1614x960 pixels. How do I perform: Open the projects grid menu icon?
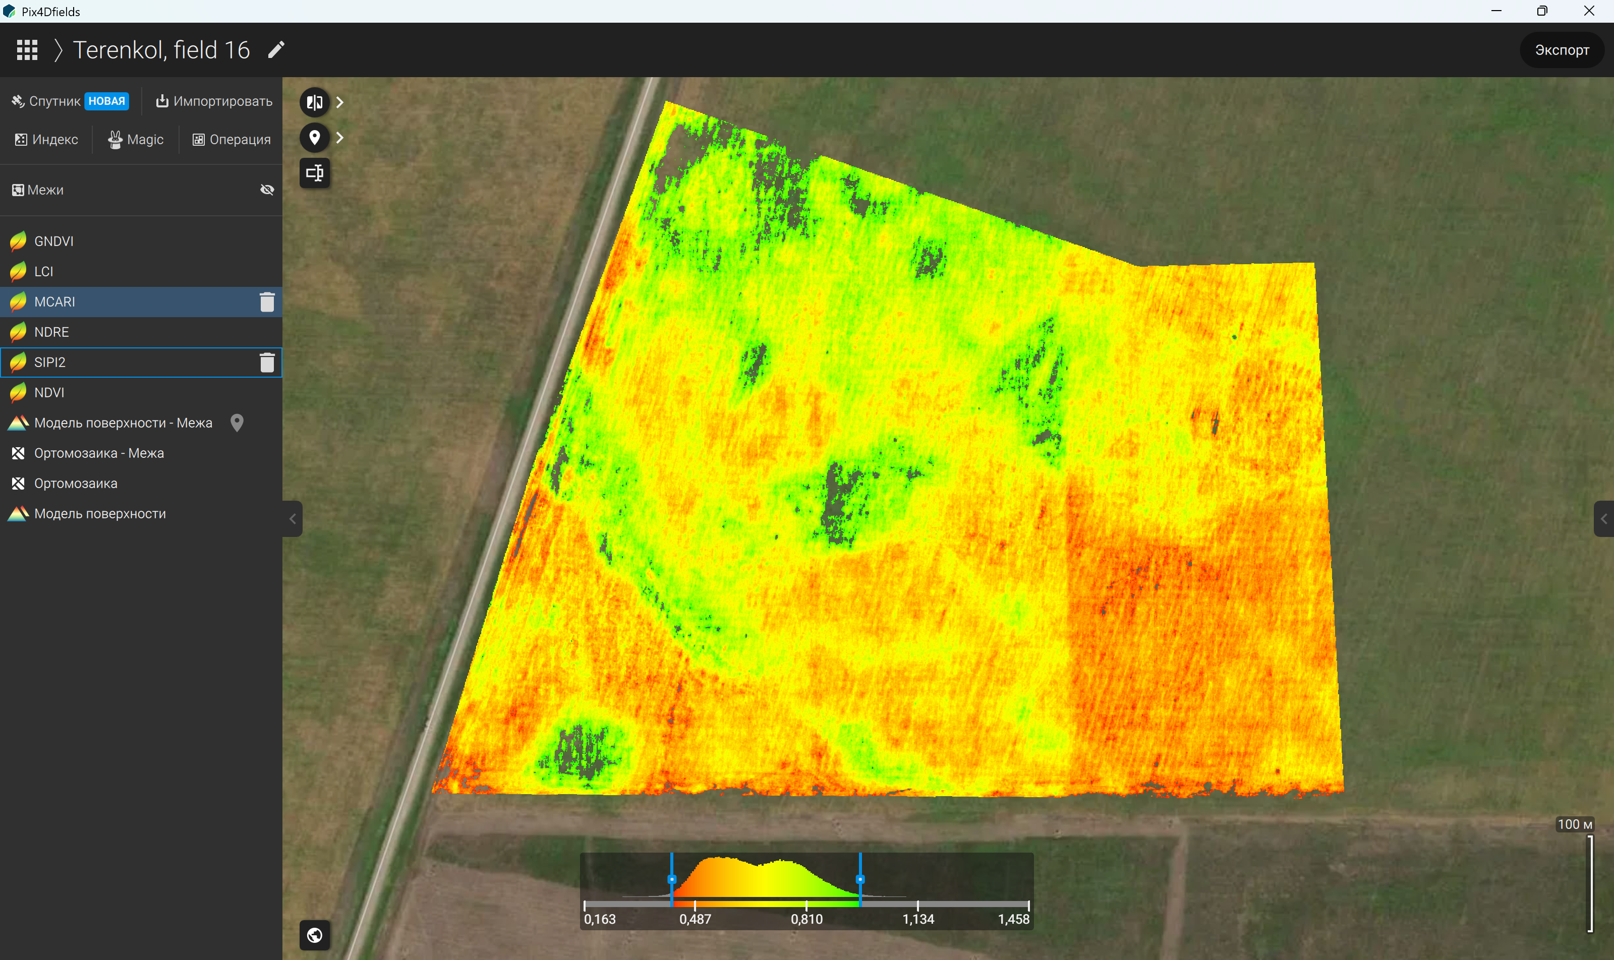[27, 50]
